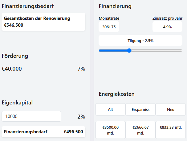Viewport: 187px width, 141px height.
Task: Click the 7% Förderung percentage
Action: click(81, 69)
